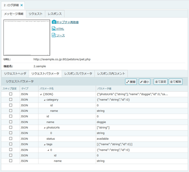The image size is (189, 172).
Task: Open the キャプチャ再取得 link
Action: (x=67, y=22)
